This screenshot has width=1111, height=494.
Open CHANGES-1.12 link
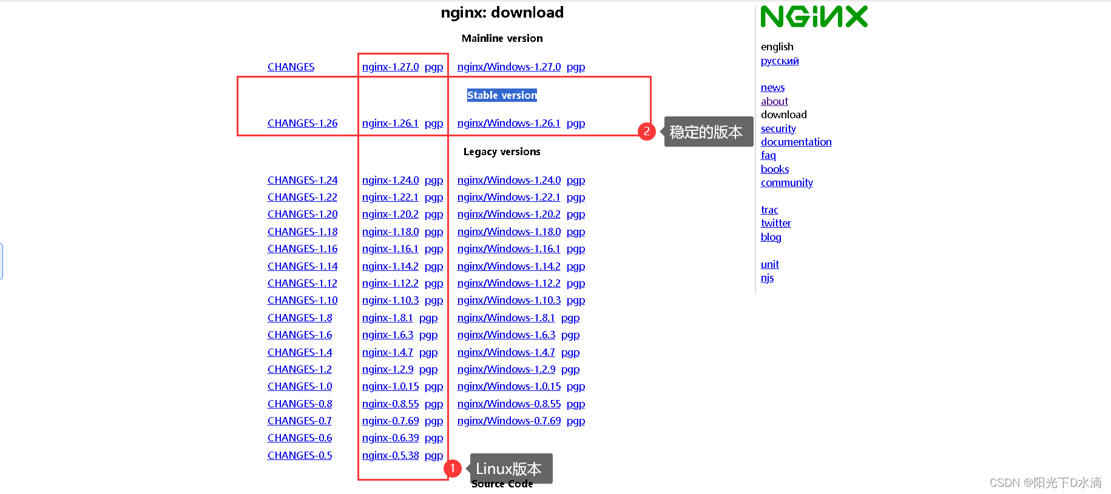[302, 283]
